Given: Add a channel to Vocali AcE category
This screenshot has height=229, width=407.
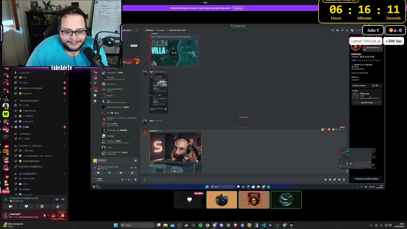Looking at the screenshot, I should [x=65, y=73].
